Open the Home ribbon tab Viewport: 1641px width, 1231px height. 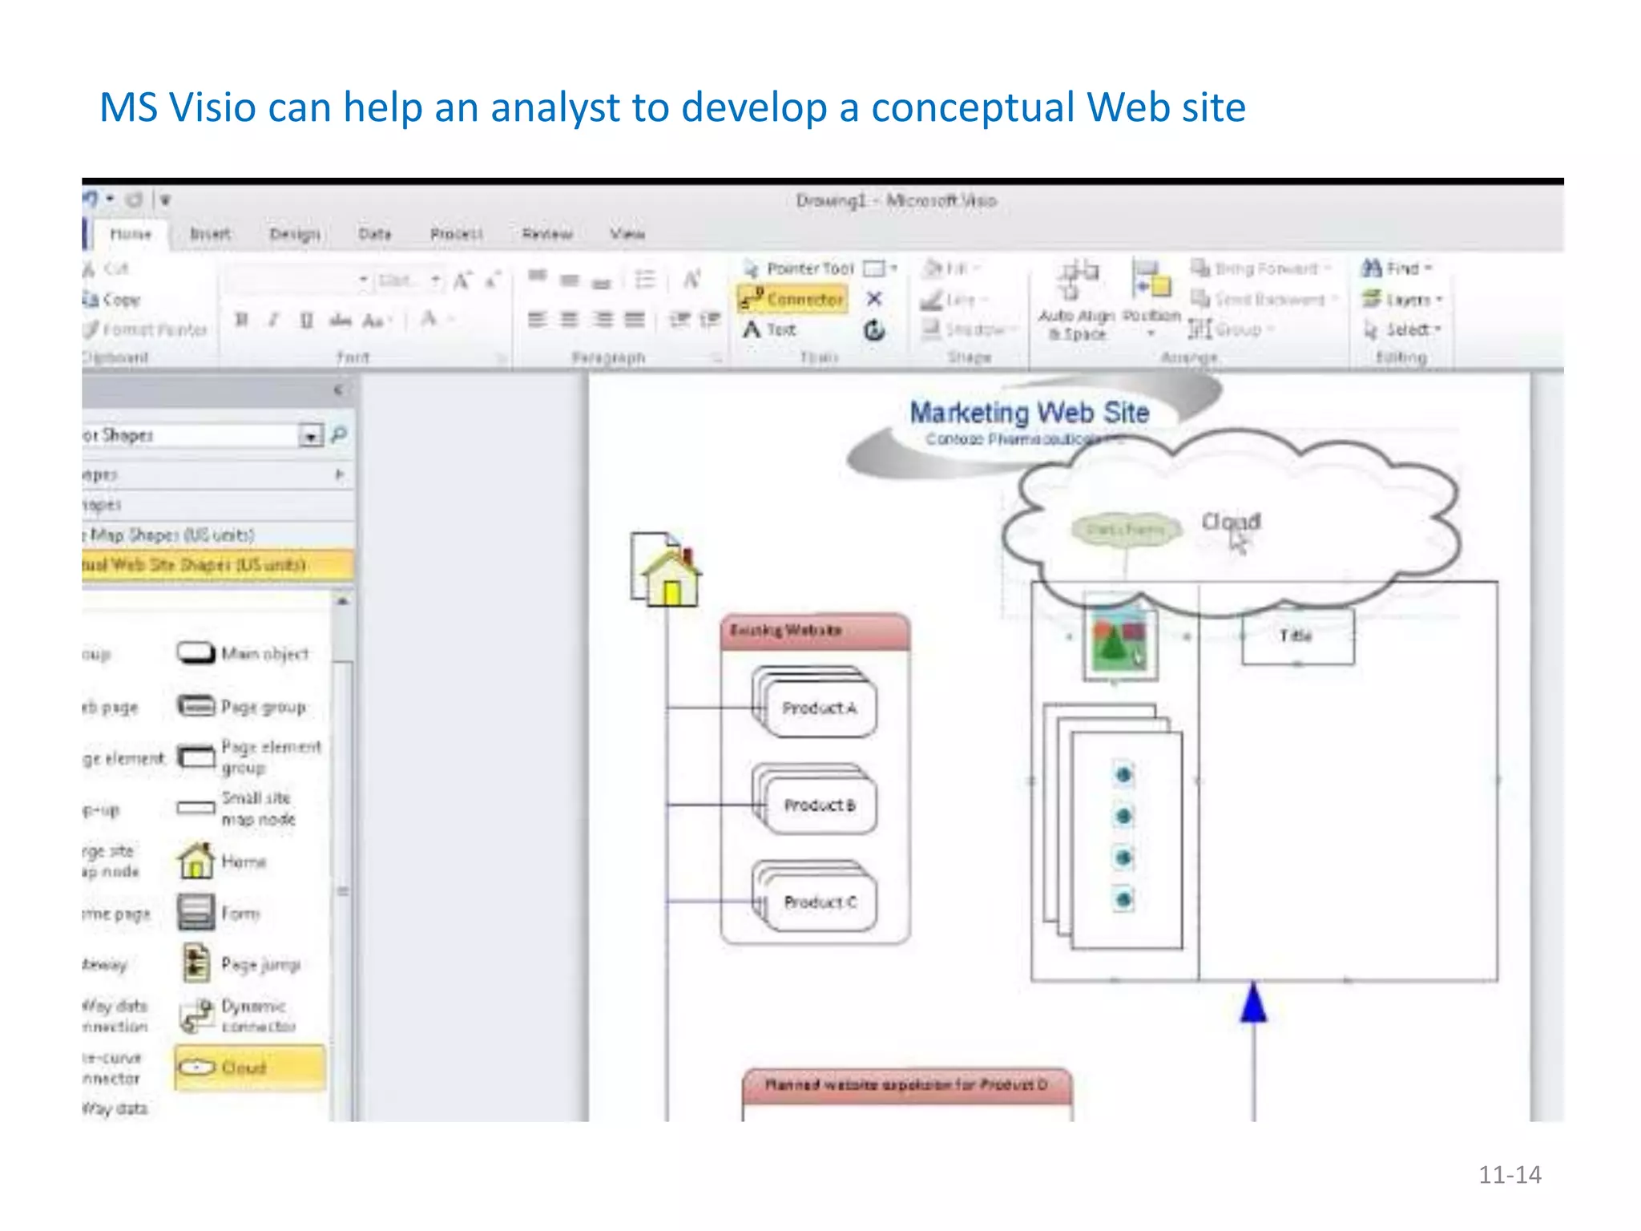point(131,233)
